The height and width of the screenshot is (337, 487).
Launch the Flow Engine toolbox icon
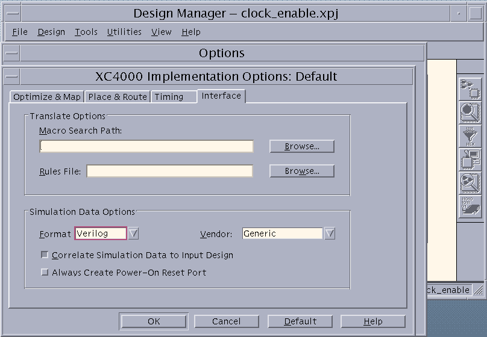pyautogui.click(x=470, y=89)
